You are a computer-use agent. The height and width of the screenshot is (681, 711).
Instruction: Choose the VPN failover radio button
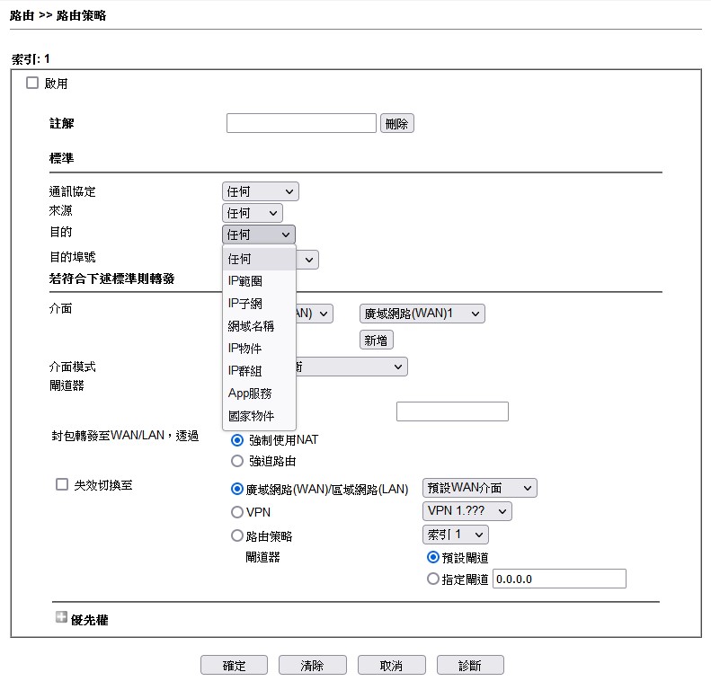pyautogui.click(x=237, y=512)
